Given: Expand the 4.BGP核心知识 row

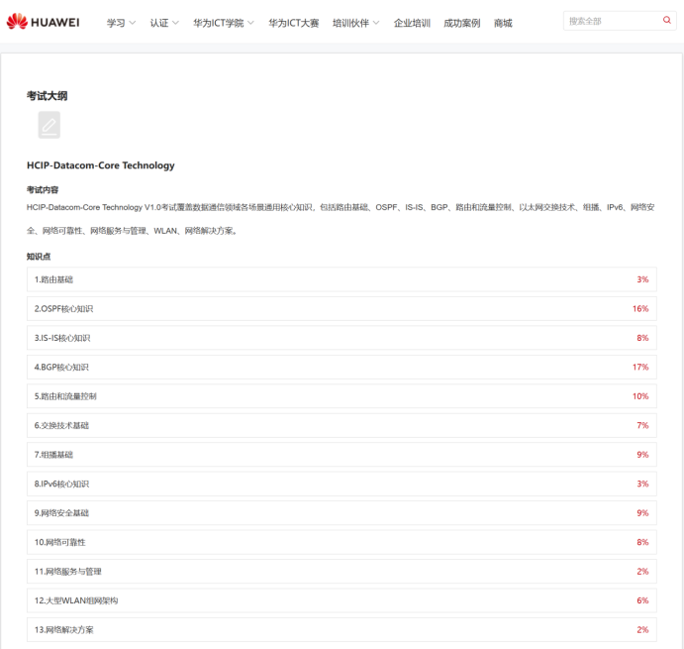Looking at the screenshot, I should click(x=342, y=368).
